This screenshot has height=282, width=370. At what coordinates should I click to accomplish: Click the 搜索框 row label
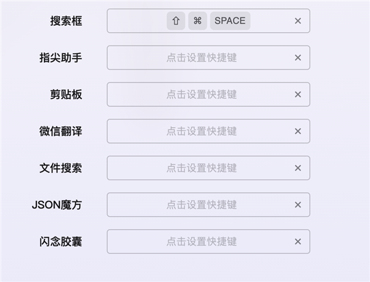(x=66, y=21)
